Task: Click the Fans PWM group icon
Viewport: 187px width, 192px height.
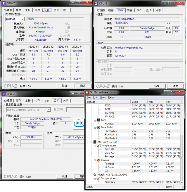Action: 98,127
